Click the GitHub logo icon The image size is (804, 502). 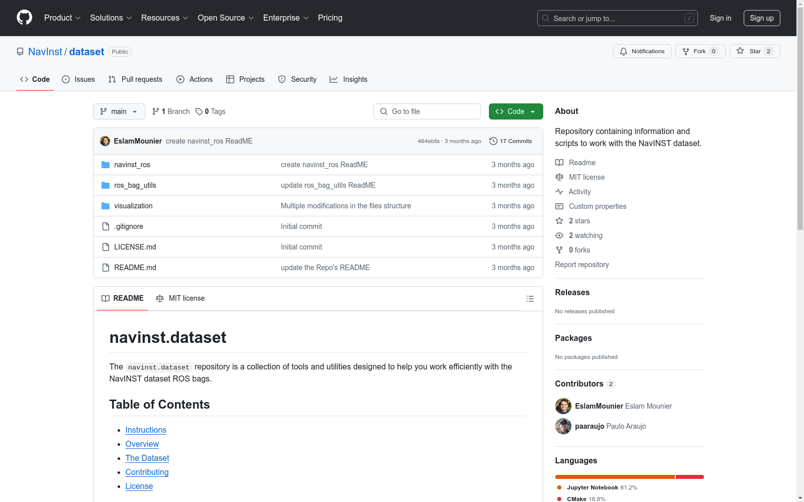click(24, 18)
